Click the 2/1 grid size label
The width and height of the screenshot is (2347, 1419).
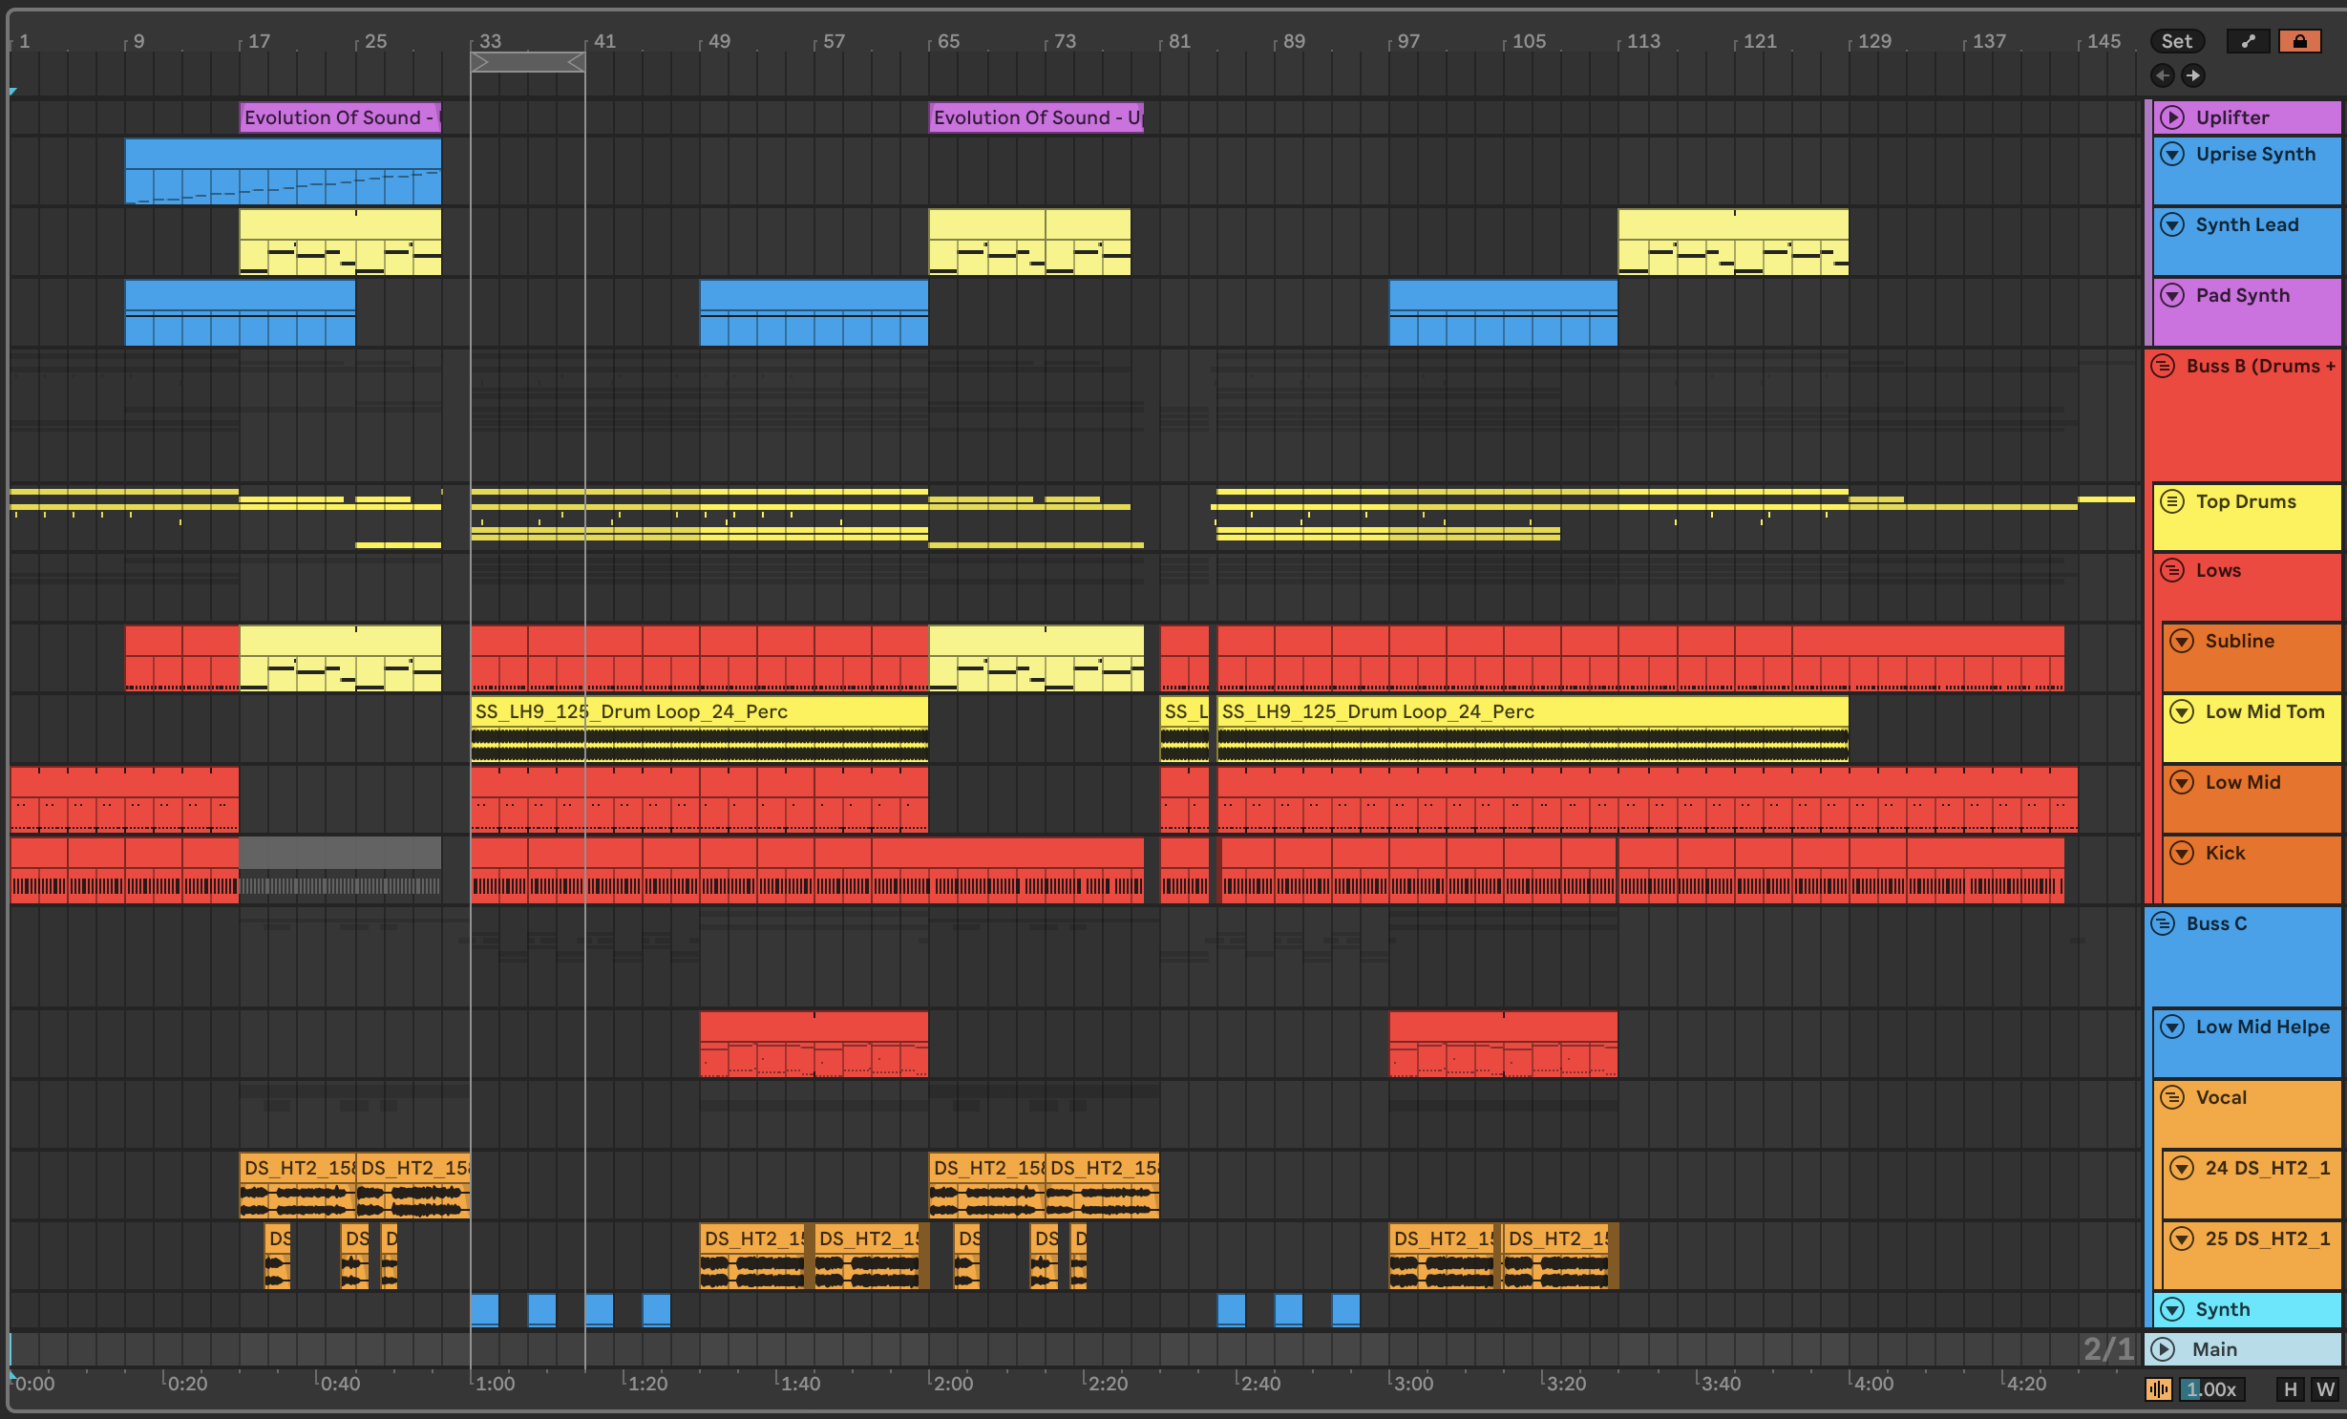pos(2107,1348)
